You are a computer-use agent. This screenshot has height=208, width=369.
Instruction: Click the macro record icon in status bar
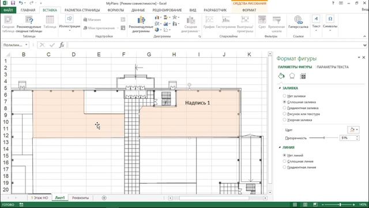point(21,205)
